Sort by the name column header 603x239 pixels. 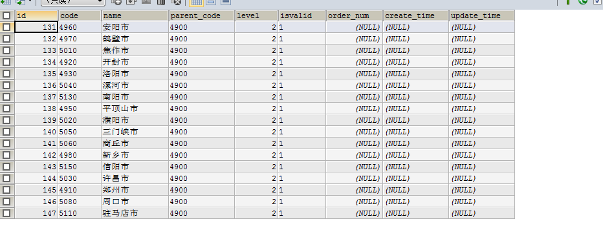135,16
